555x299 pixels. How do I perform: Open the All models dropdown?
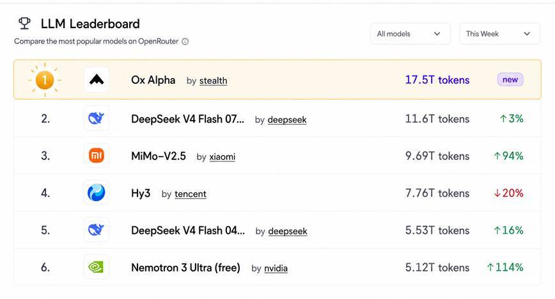click(410, 34)
